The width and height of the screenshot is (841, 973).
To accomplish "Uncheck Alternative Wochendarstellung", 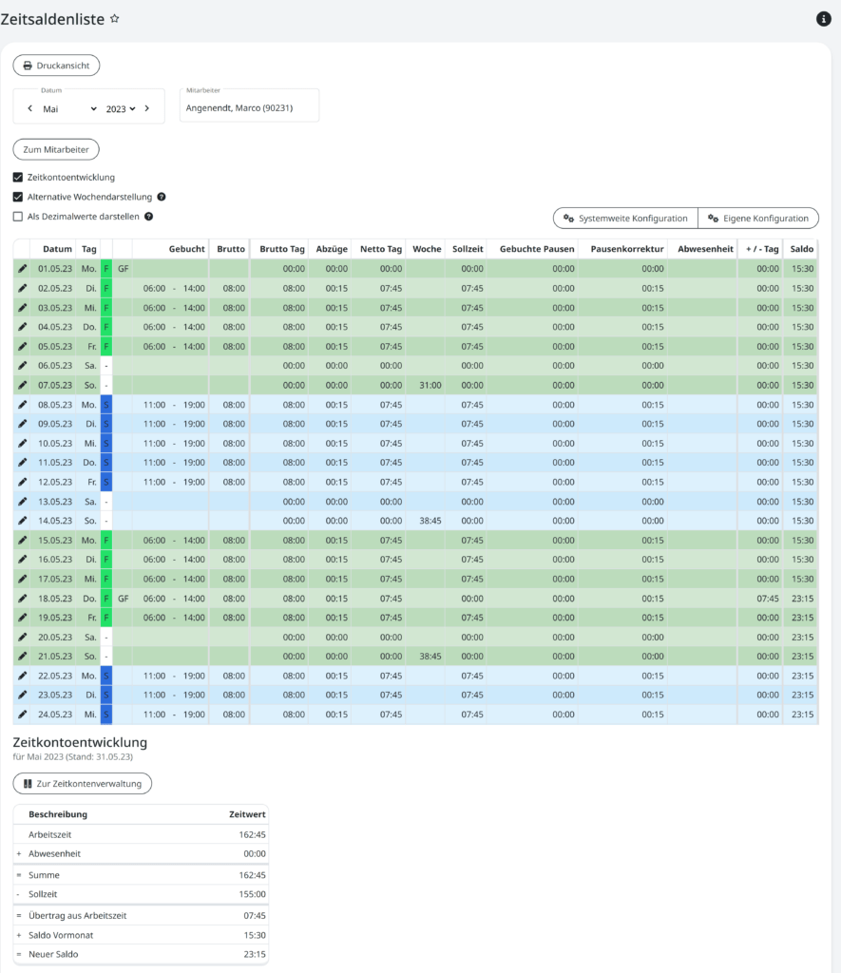I will tap(16, 197).
